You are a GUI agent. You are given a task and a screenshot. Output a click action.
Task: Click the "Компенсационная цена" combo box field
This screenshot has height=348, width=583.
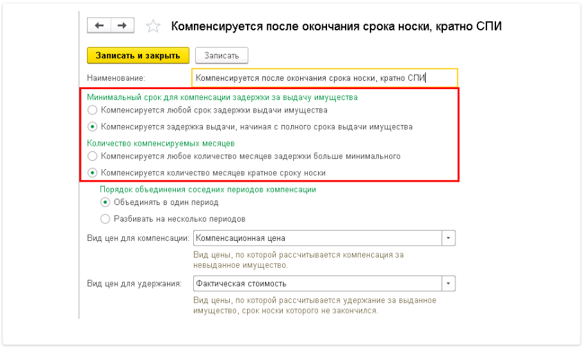[317, 238]
